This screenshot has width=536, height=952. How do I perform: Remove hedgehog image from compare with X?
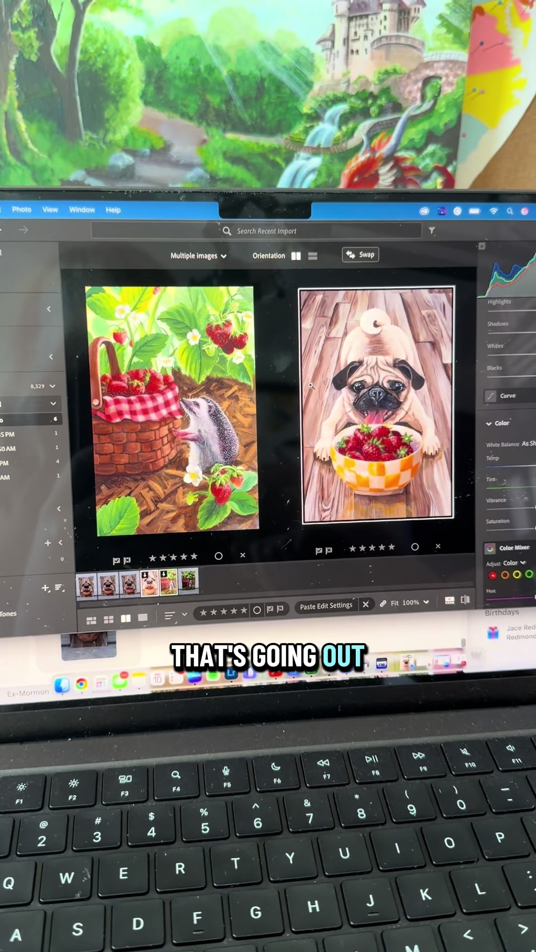click(243, 555)
